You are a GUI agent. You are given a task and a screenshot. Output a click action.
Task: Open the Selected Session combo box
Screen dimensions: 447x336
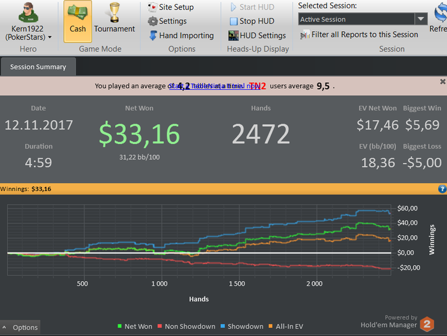(x=363, y=19)
